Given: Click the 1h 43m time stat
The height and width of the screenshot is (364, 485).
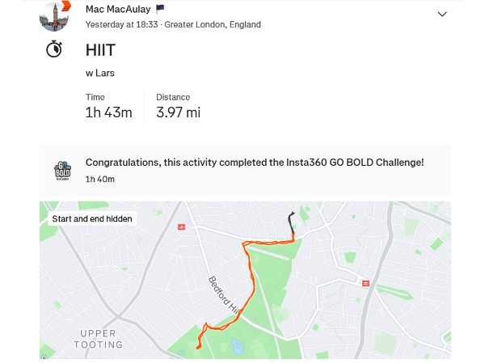Looking at the screenshot, I should [109, 112].
